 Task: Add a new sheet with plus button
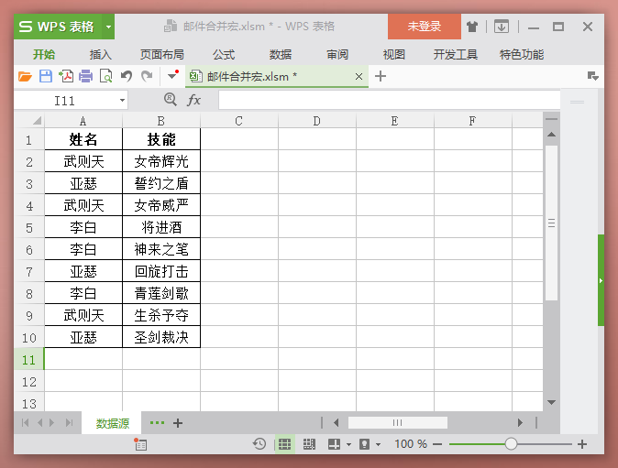[x=178, y=423]
